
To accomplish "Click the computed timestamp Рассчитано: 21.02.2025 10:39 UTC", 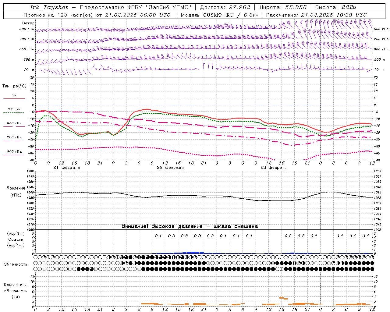I will click(316, 15).
